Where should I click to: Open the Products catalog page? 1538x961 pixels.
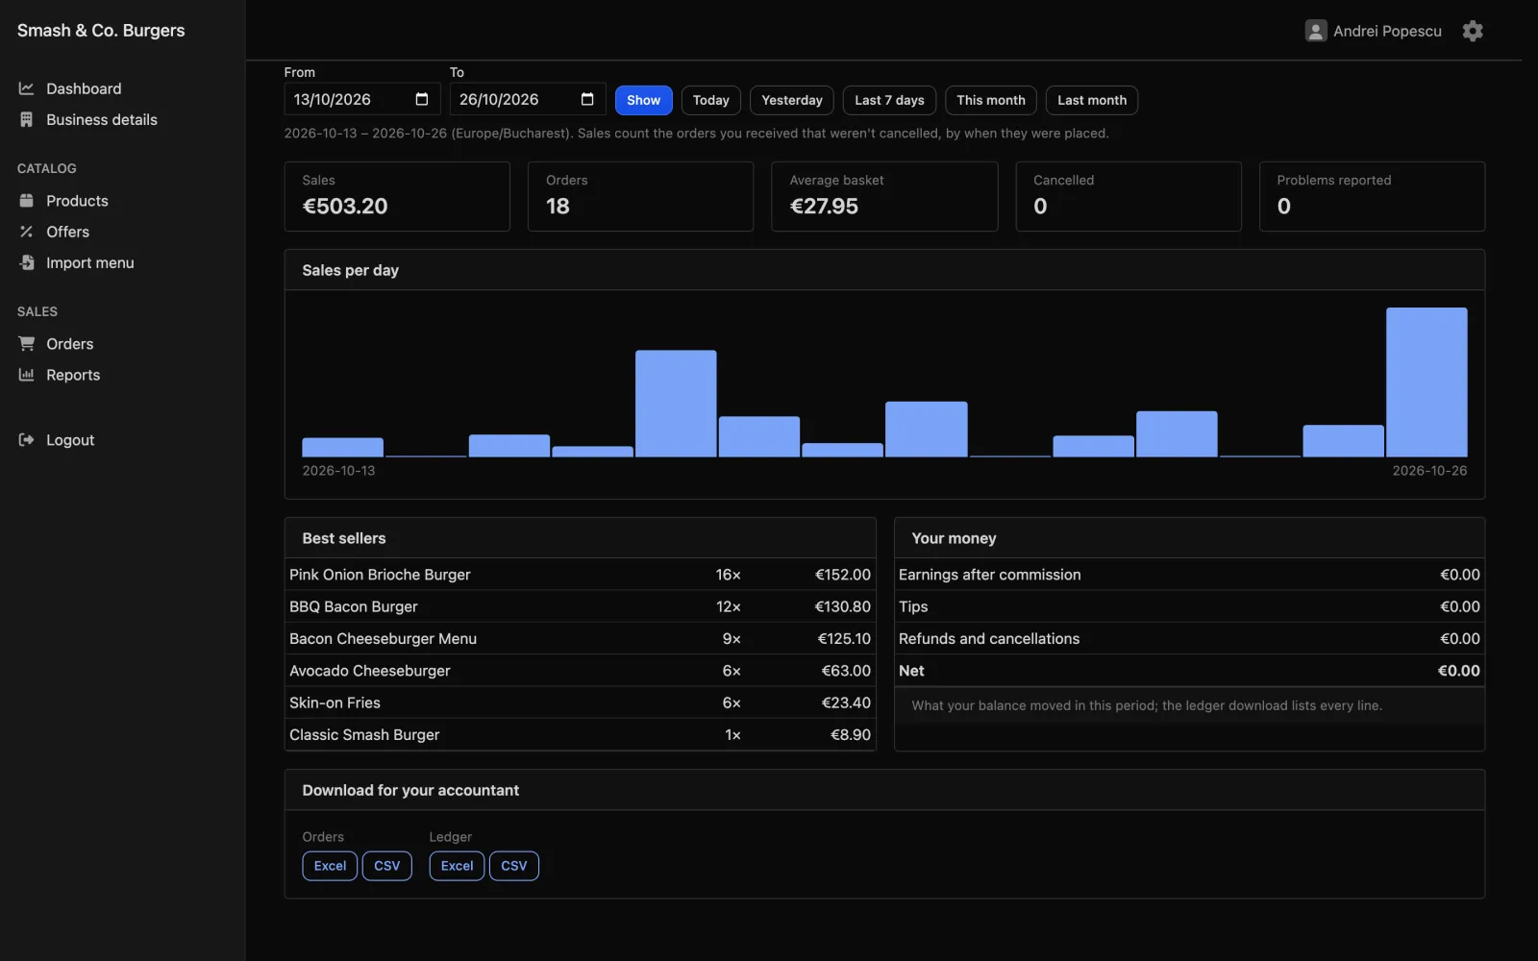[x=77, y=201]
